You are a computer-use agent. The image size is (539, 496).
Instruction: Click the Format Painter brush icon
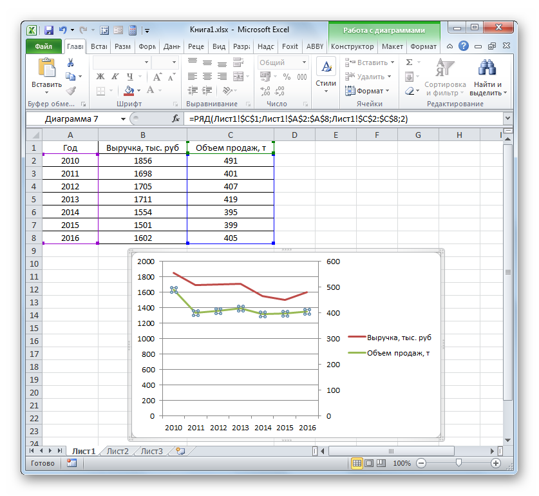(71, 91)
